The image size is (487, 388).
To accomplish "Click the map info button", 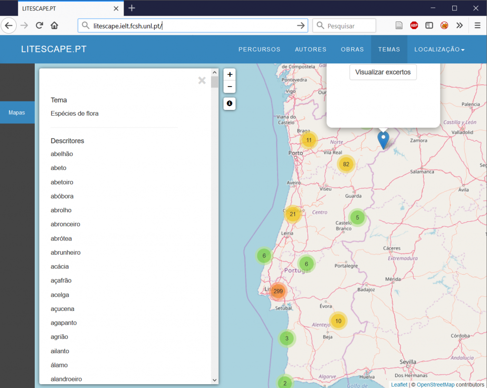I will tap(230, 103).
